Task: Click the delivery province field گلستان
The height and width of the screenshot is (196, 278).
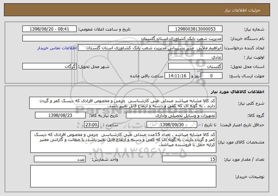Action: point(195,67)
